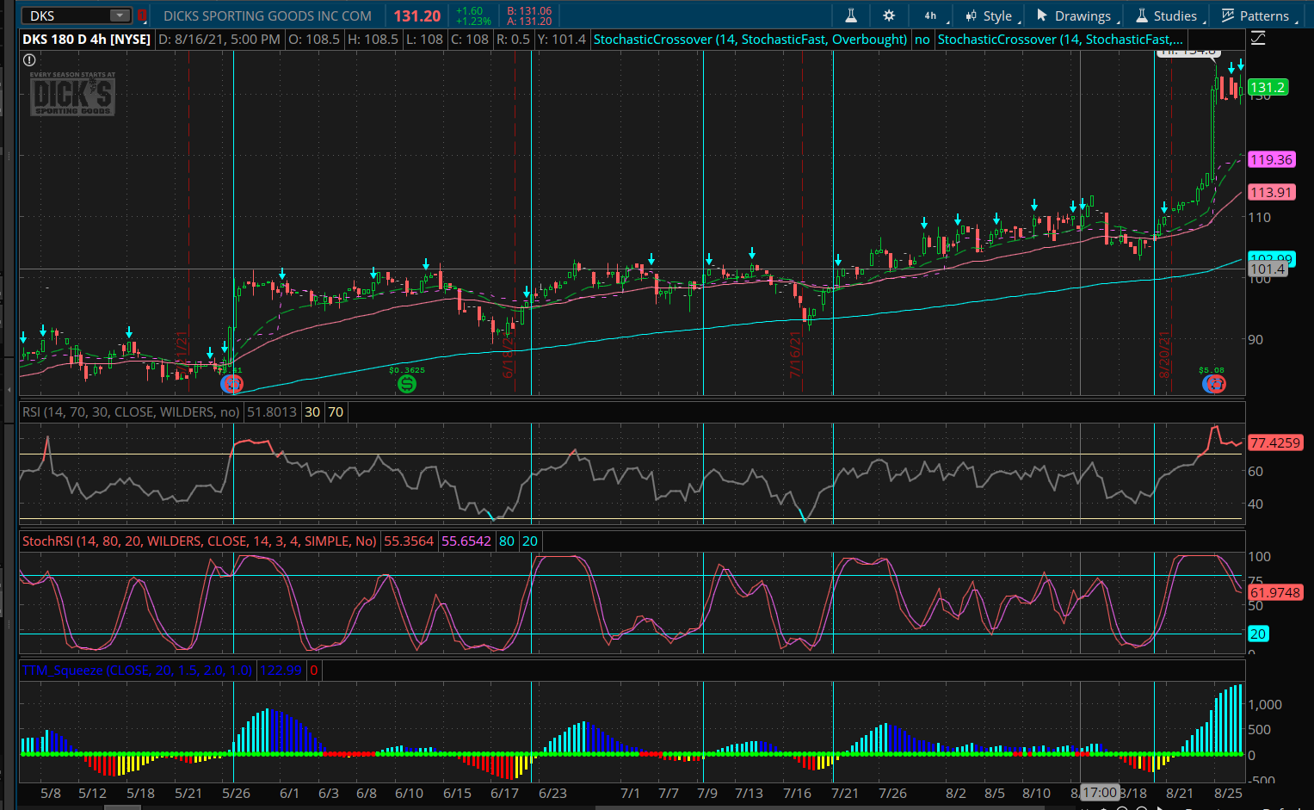Viewport: 1314px width, 810px height.
Task: Click the last price 131.20
Action: coord(417,16)
